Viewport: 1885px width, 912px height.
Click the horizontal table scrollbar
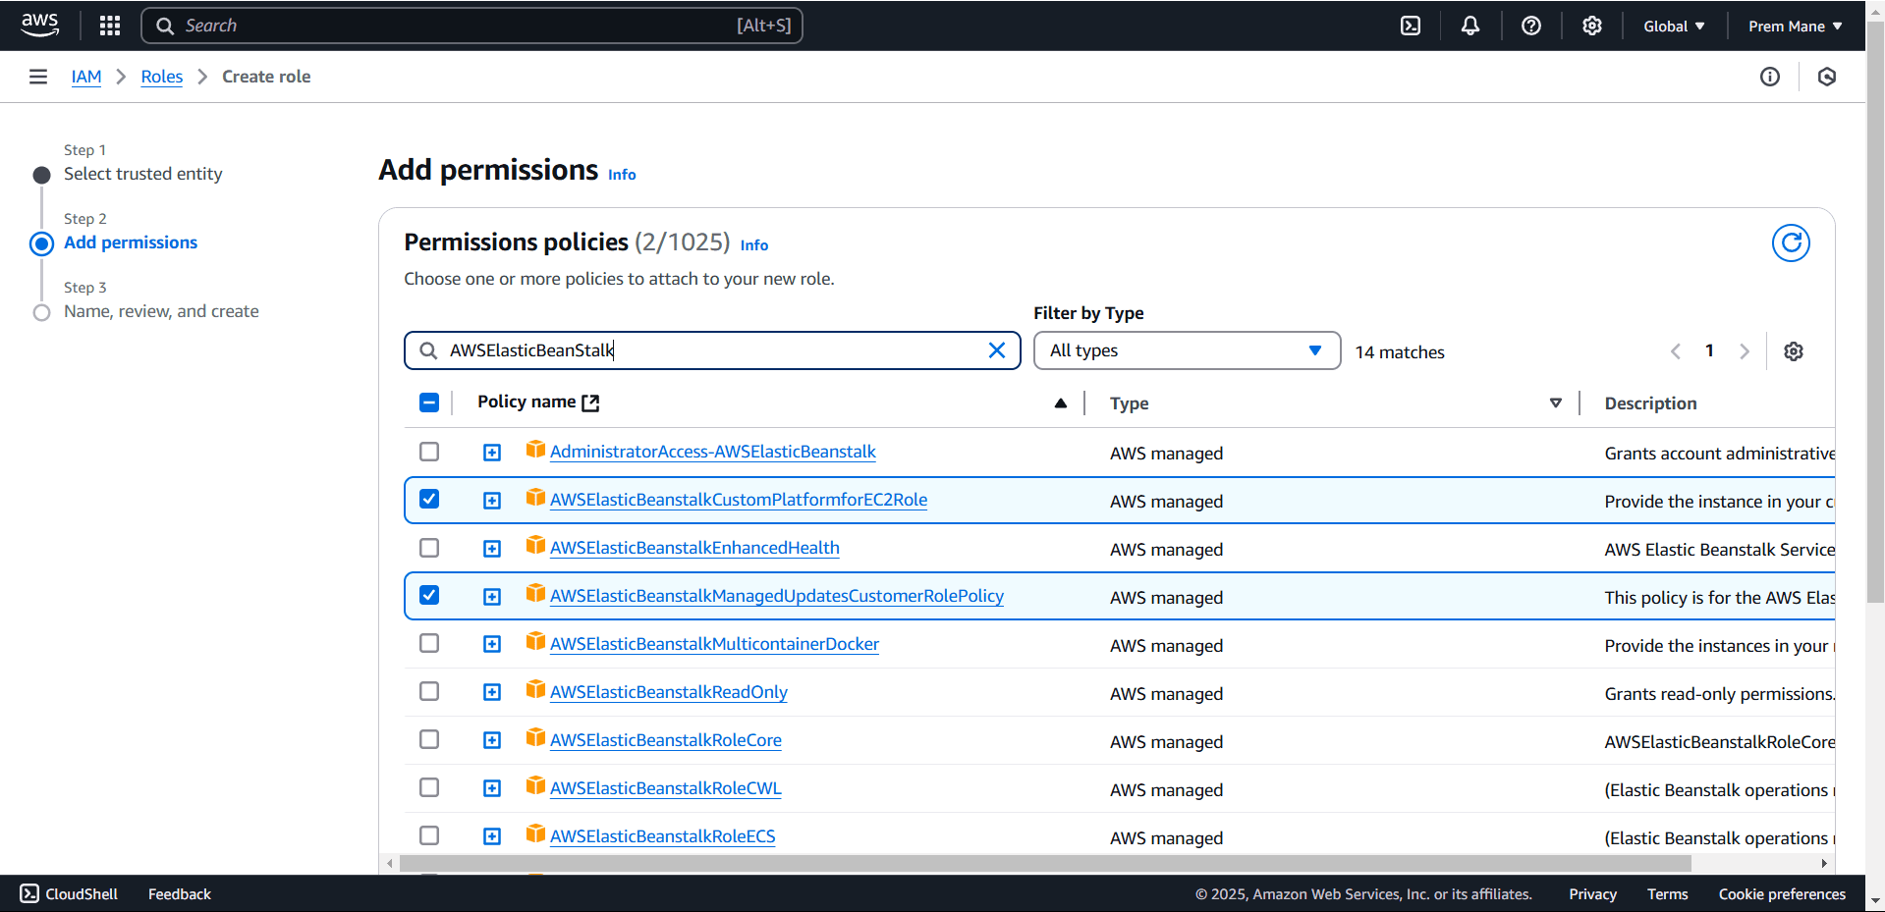pyautogui.click(x=1045, y=864)
